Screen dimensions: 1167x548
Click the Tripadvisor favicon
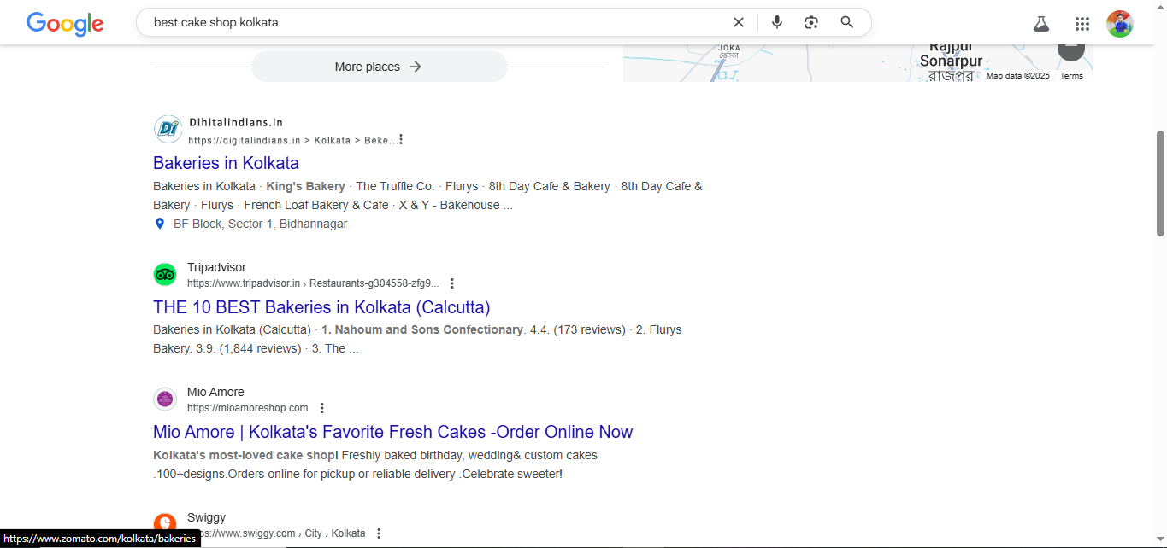click(167, 274)
